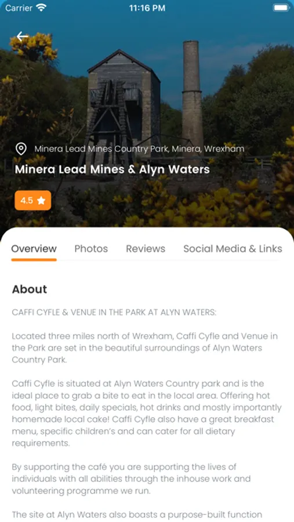Tap the Carrier label in status bar
This screenshot has height=522, width=294.
coord(19,8)
